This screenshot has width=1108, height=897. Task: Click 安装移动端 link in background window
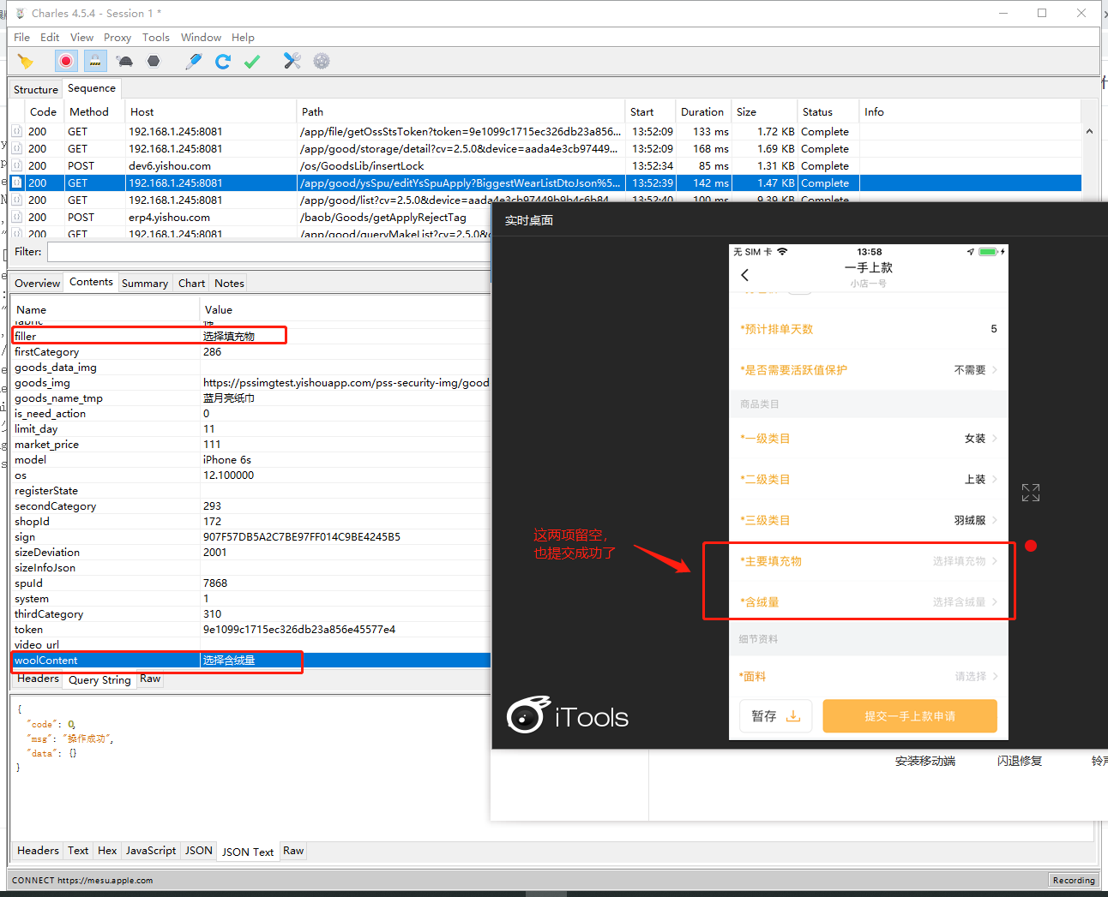pos(925,761)
